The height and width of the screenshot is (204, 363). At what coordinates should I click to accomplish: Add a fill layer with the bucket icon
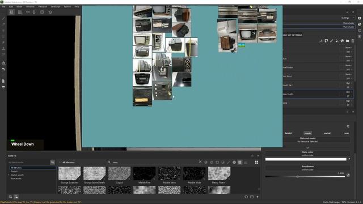[x=337, y=41]
